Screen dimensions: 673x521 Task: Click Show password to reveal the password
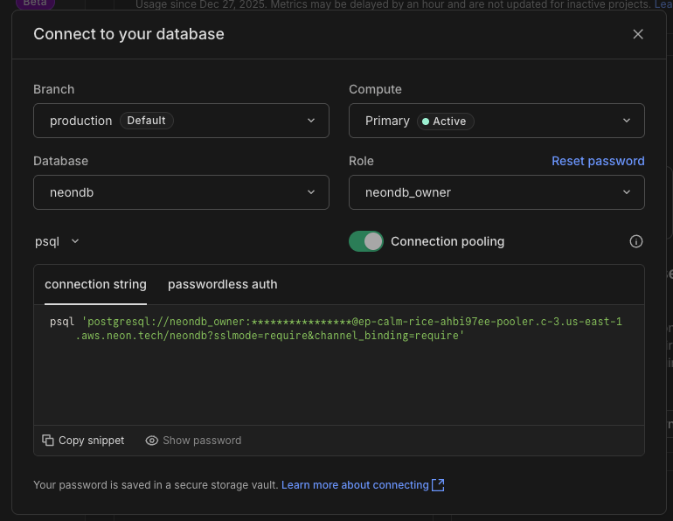tap(193, 441)
